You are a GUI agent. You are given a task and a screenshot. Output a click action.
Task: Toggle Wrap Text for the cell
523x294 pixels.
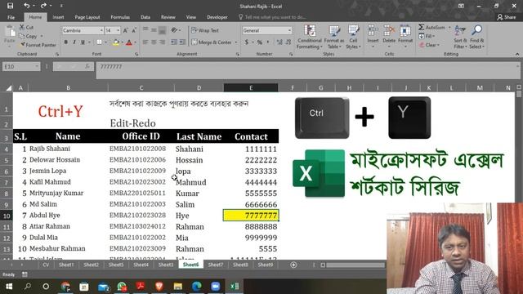205,30
